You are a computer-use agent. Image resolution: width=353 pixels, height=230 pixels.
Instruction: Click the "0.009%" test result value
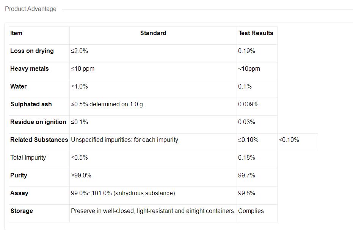click(x=248, y=104)
